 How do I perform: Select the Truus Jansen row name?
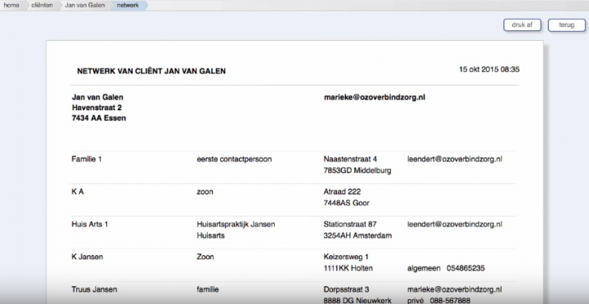pyautogui.click(x=94, y=290)
